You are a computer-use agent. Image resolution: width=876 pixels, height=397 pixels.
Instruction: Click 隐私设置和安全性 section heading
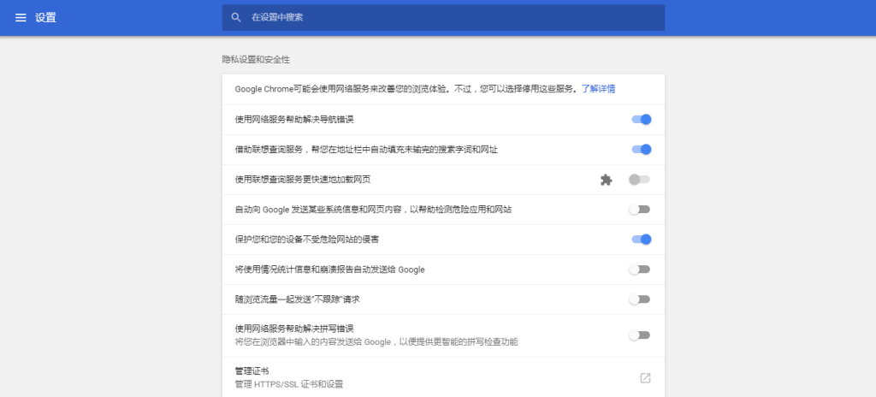256,59
